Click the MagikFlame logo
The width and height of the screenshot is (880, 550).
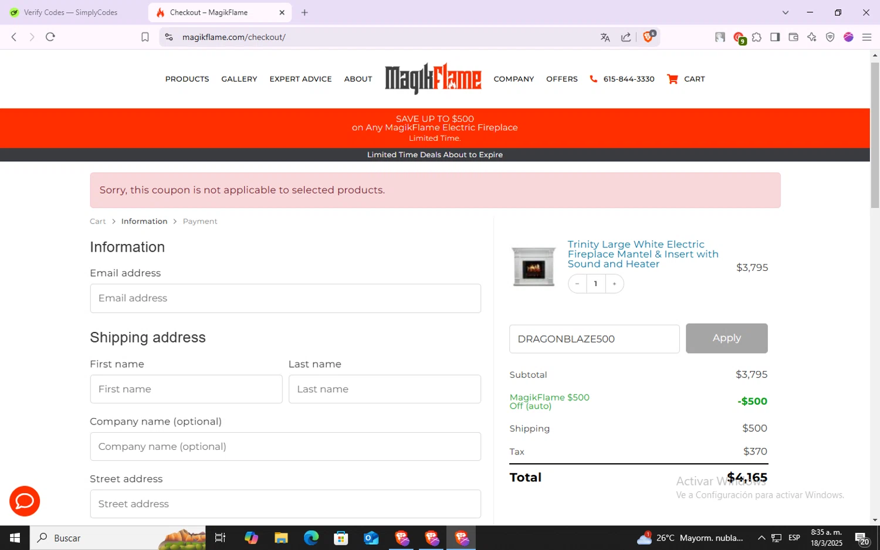tap(433, 79)
